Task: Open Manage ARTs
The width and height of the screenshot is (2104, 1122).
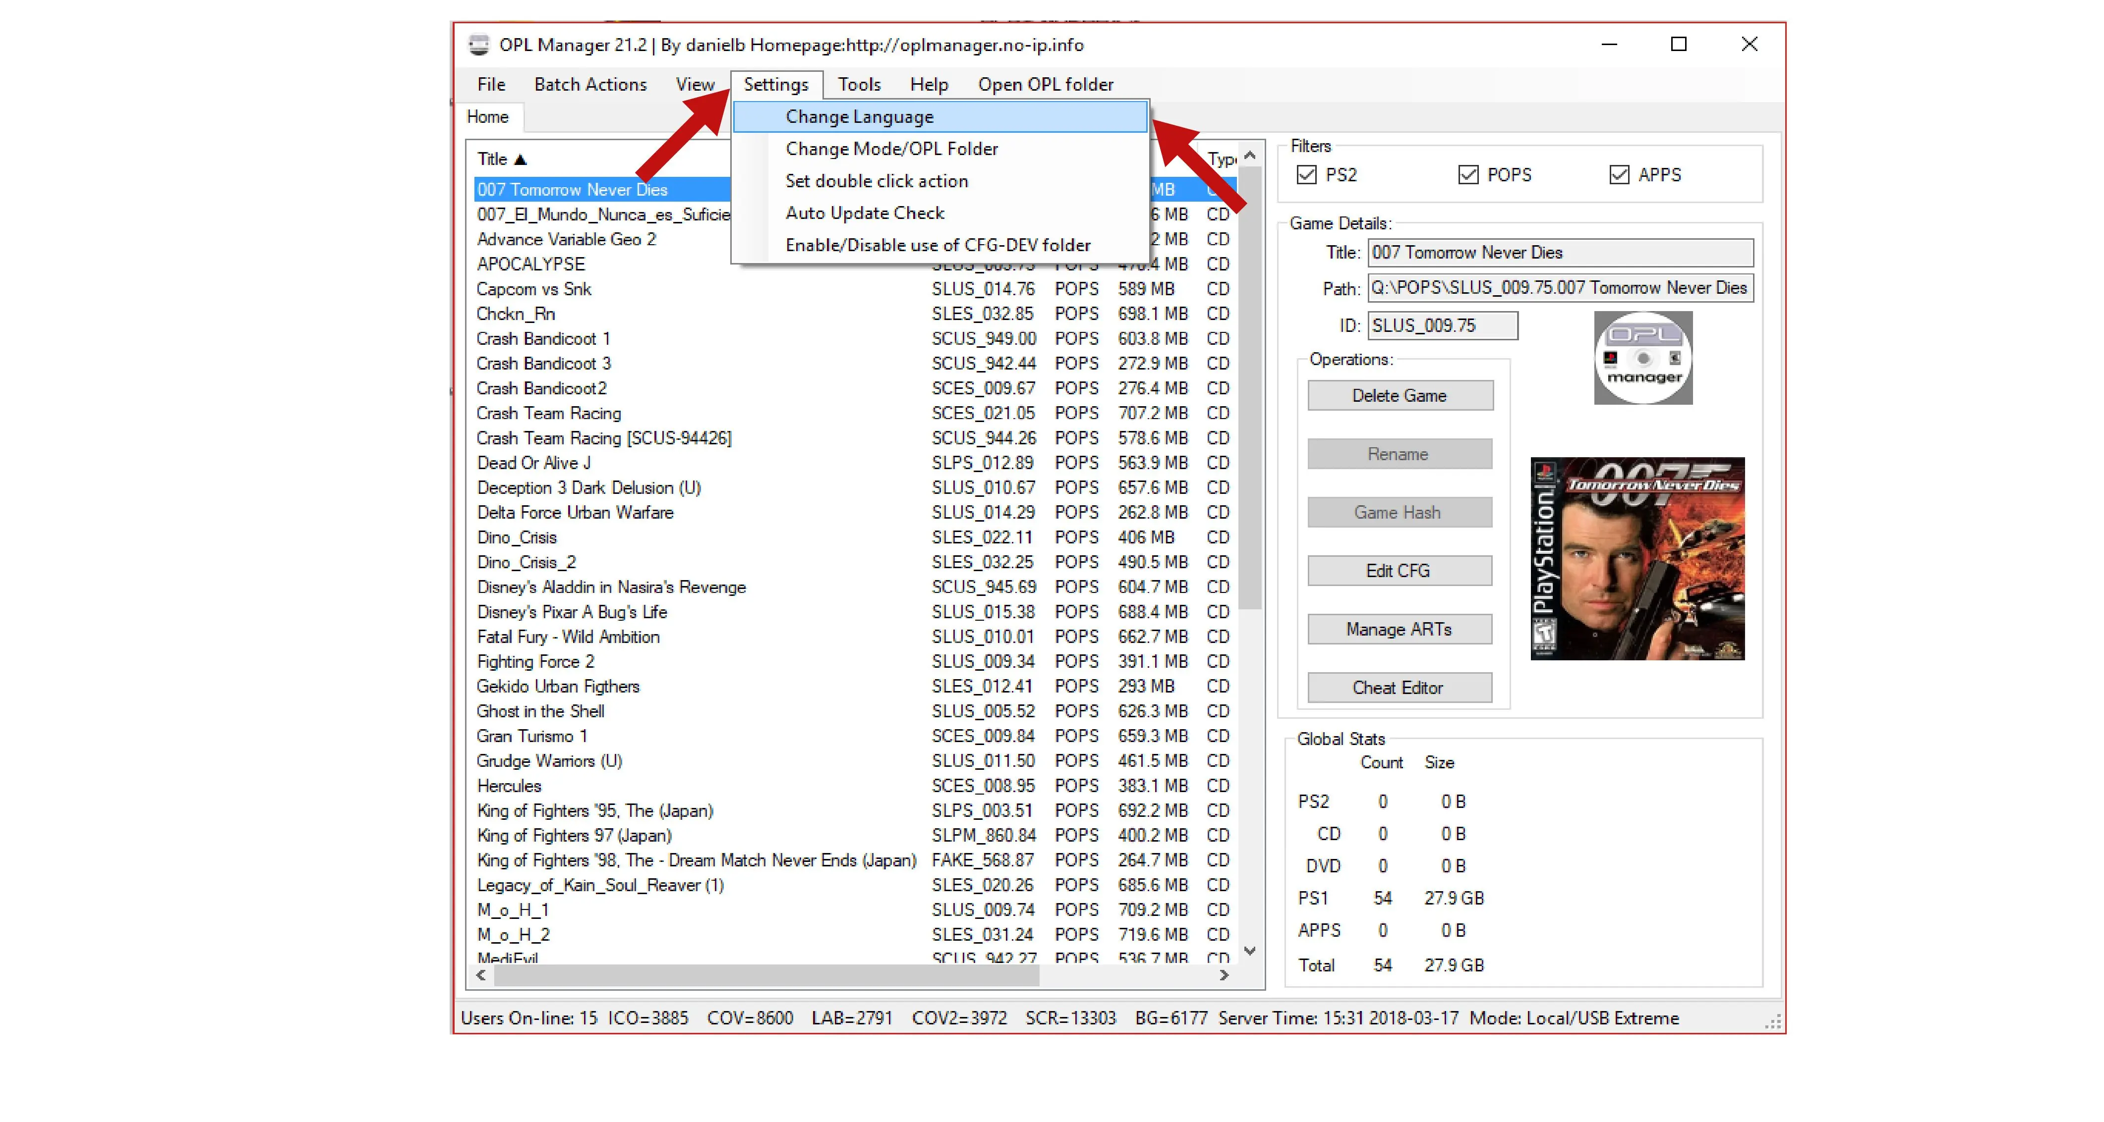Action: 1399,629
